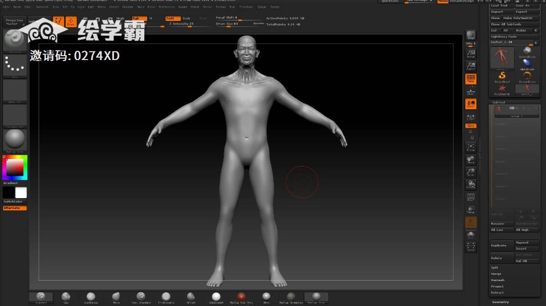Toggle PolyF wireframe display icon

coord(471,197)
